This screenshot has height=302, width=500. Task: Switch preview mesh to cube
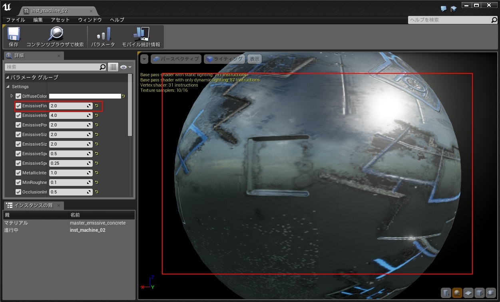pos(479,293)
